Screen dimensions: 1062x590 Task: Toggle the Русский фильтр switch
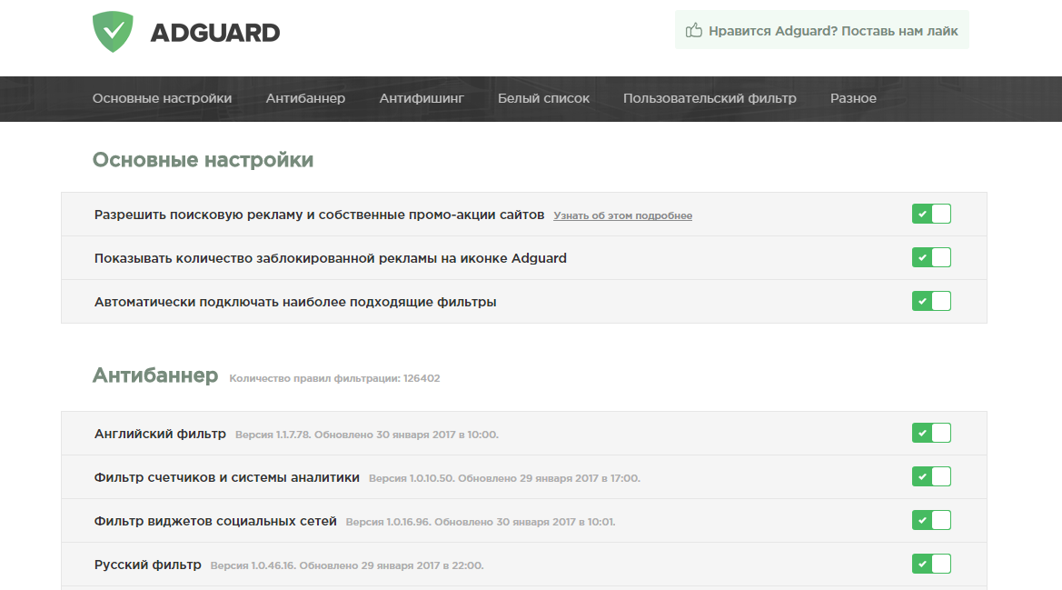(931, 564)
